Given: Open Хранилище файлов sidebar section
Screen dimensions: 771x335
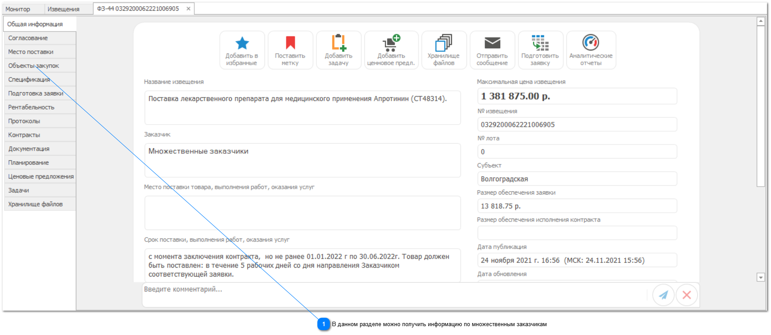Looking at the screenshot, I should 40,204.
